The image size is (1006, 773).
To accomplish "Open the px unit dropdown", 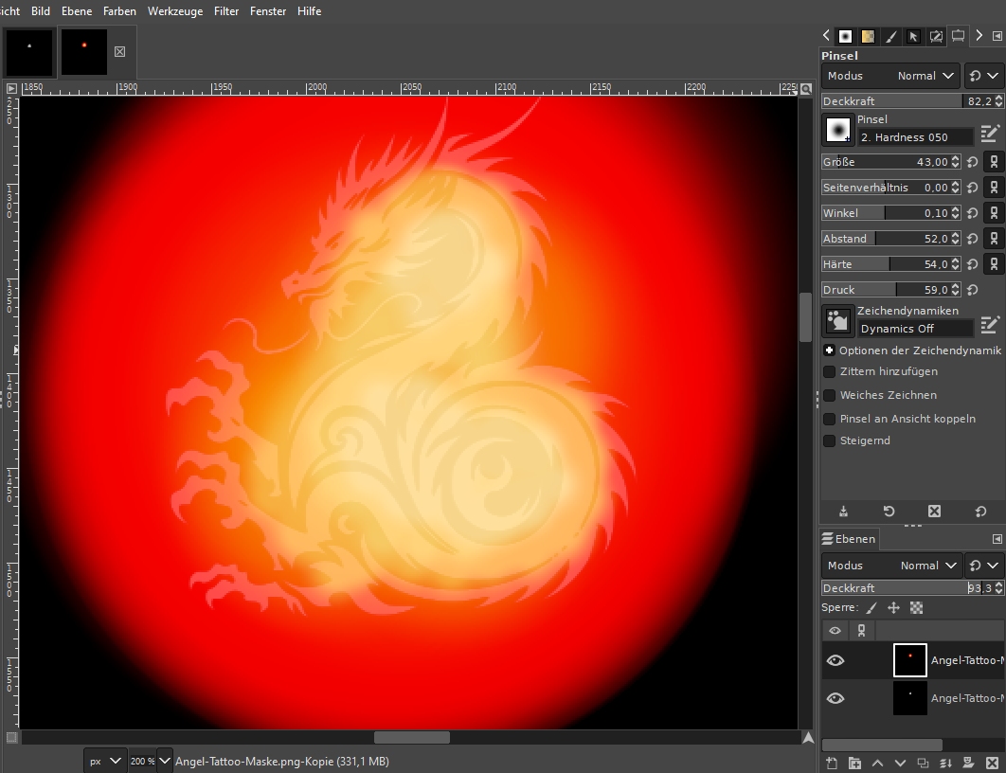I will click(105, 762).
